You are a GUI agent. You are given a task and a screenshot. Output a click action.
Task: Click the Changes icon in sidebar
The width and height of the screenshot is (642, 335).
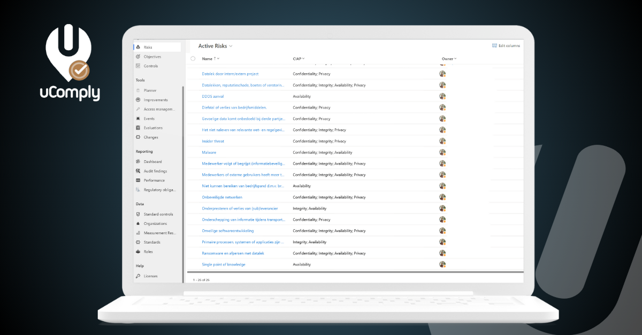(x=138, y=137)
